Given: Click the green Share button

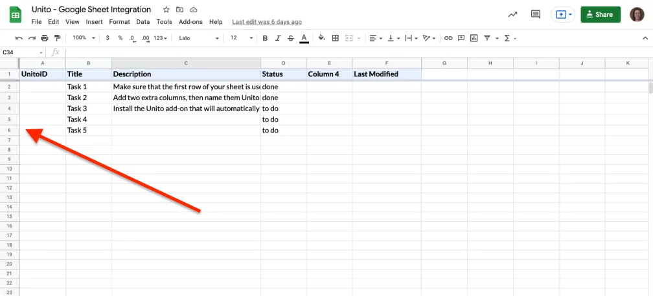Looking at the screenshot, I should (x=601, y=14).
